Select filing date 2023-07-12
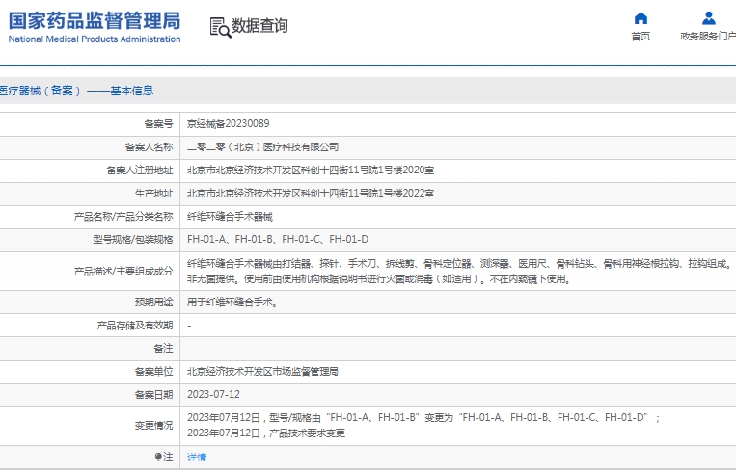 pyautogui.click(x=213, y=395)
